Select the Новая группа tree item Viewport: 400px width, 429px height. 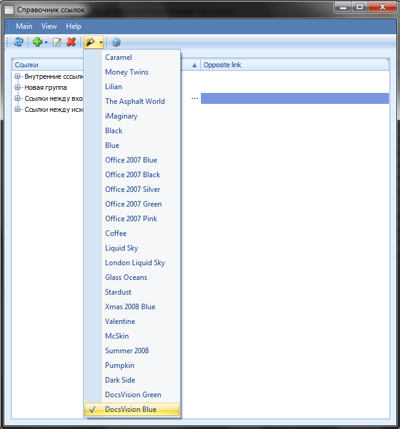point(46,87)
